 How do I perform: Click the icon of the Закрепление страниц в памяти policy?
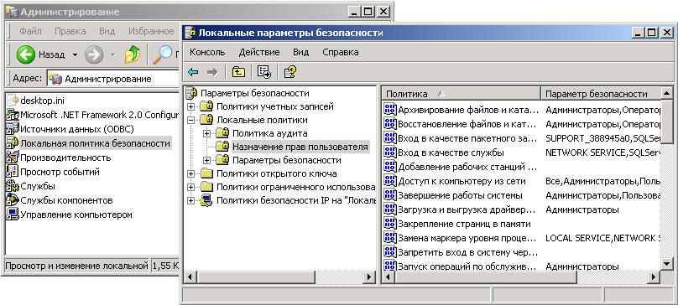[x=390, y=224]
